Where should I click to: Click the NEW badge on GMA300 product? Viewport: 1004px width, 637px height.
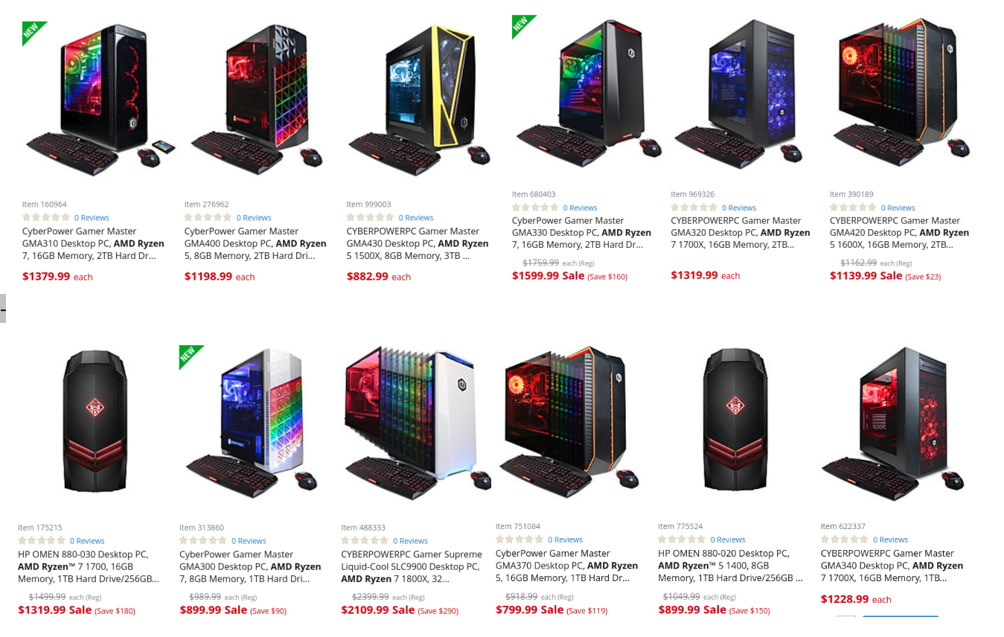tap(191, 356)
